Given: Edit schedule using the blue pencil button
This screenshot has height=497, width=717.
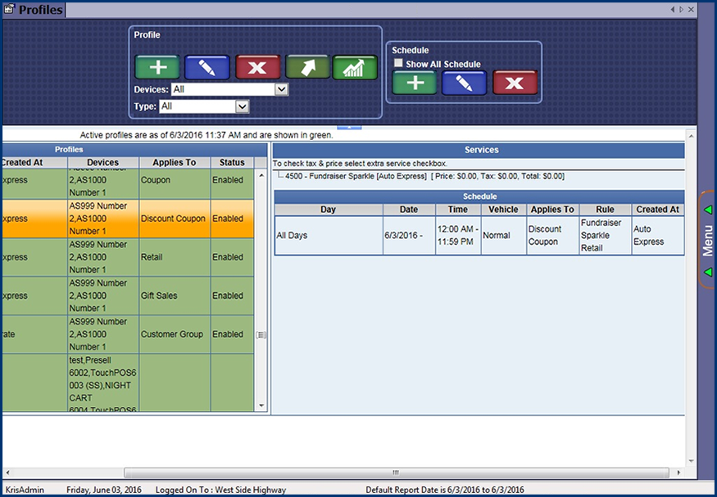Looking at the screenshot, I should 465,83.
